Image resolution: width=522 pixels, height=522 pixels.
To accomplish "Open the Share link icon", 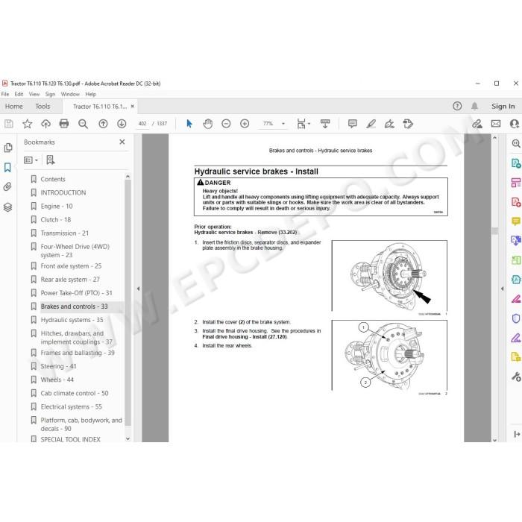I will pos(477,124).
